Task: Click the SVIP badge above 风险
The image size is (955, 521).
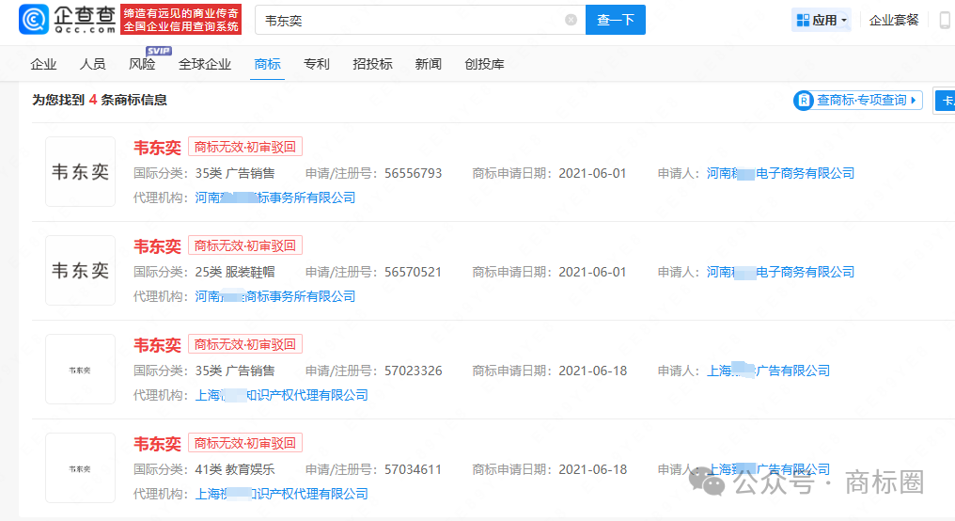Action: (158, 51)
